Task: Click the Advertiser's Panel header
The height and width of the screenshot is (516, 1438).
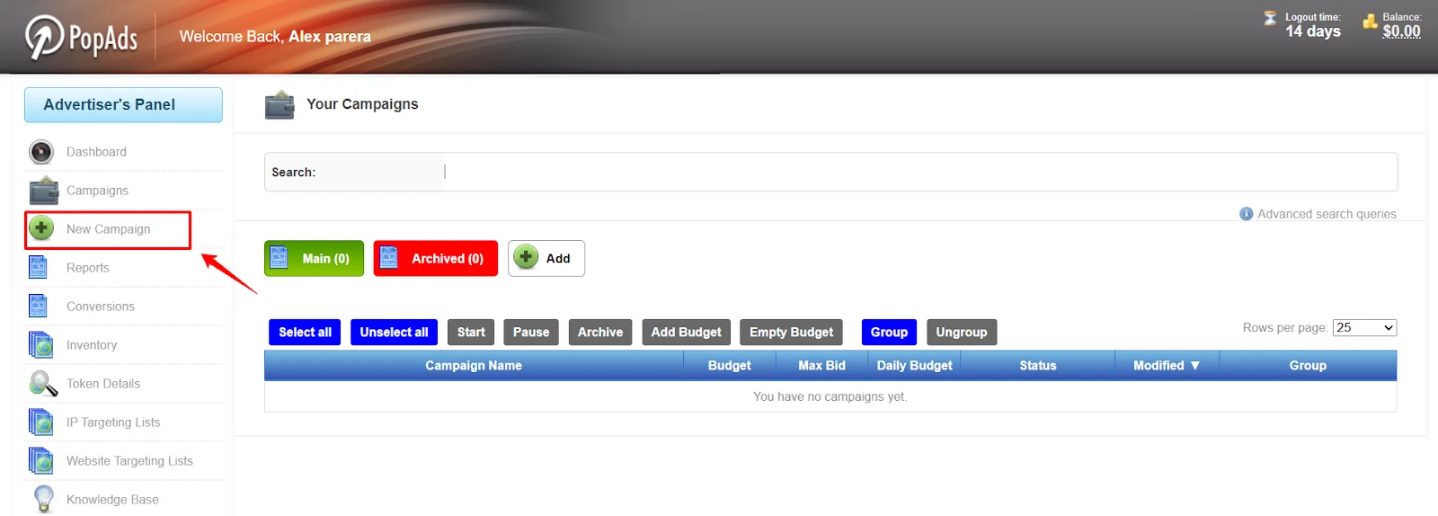Action: coord(123,105)
